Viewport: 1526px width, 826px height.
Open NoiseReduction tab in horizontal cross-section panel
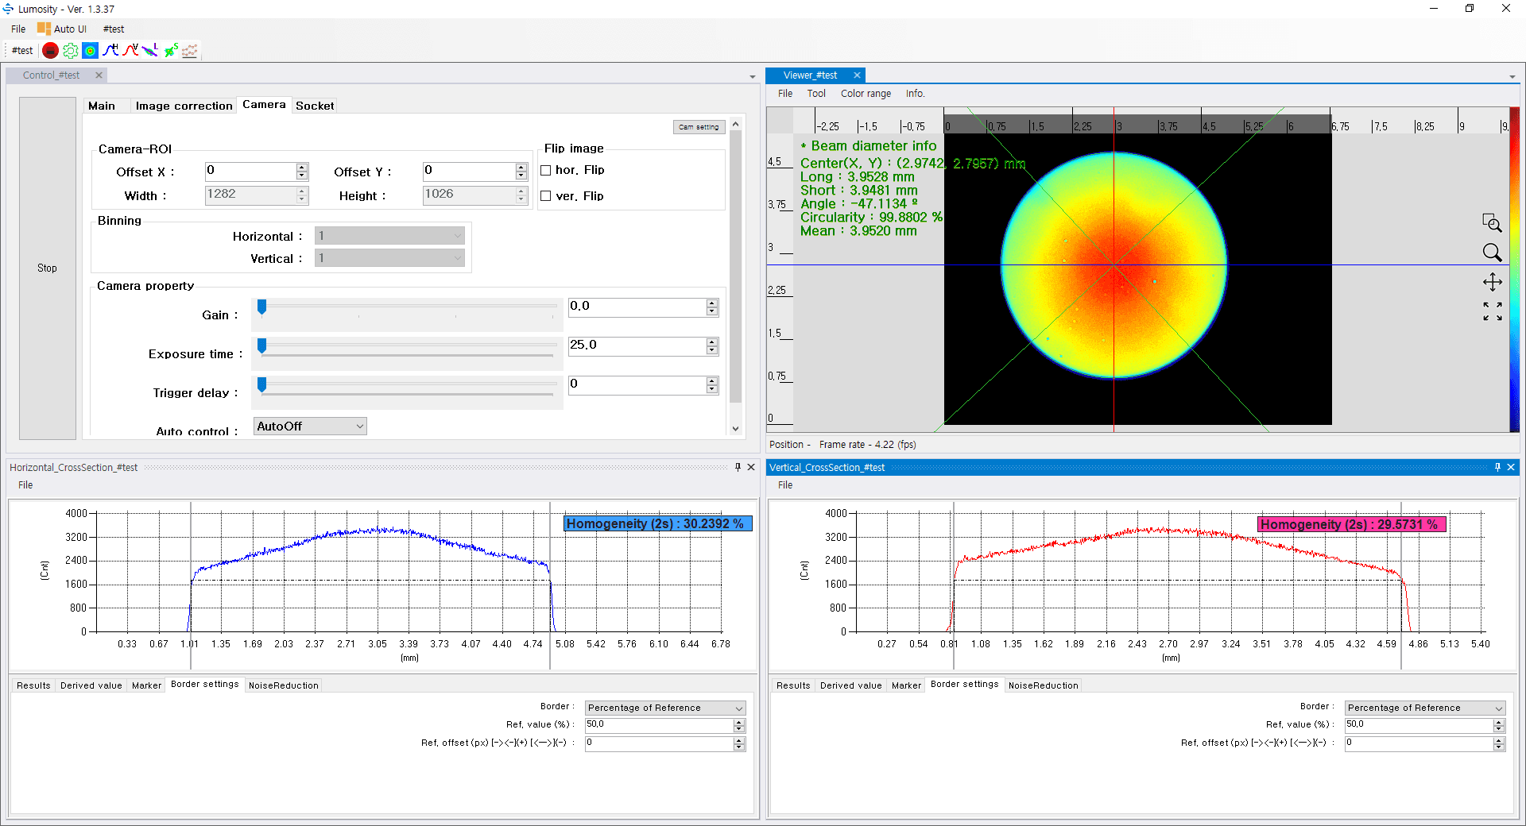pos(283,685)
